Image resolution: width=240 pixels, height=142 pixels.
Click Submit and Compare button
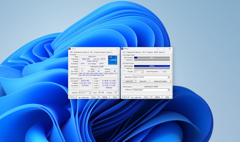160,81
